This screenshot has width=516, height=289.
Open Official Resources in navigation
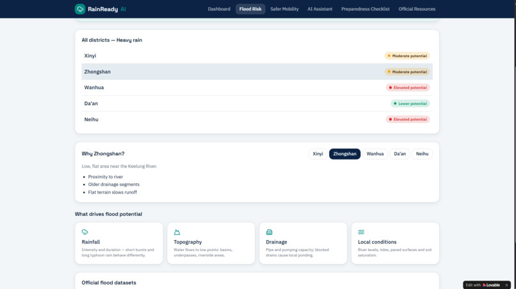click(417, 9)
